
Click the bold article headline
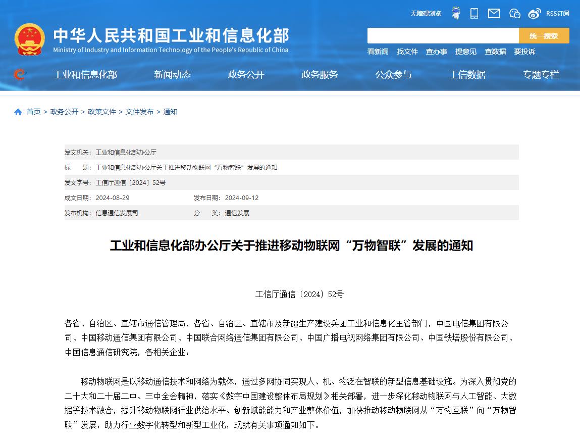[x=291, y=246]
